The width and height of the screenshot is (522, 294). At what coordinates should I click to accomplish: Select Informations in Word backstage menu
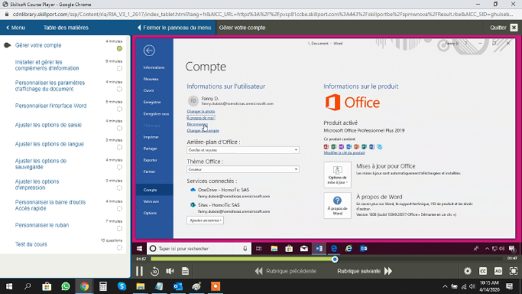[154, 67]
